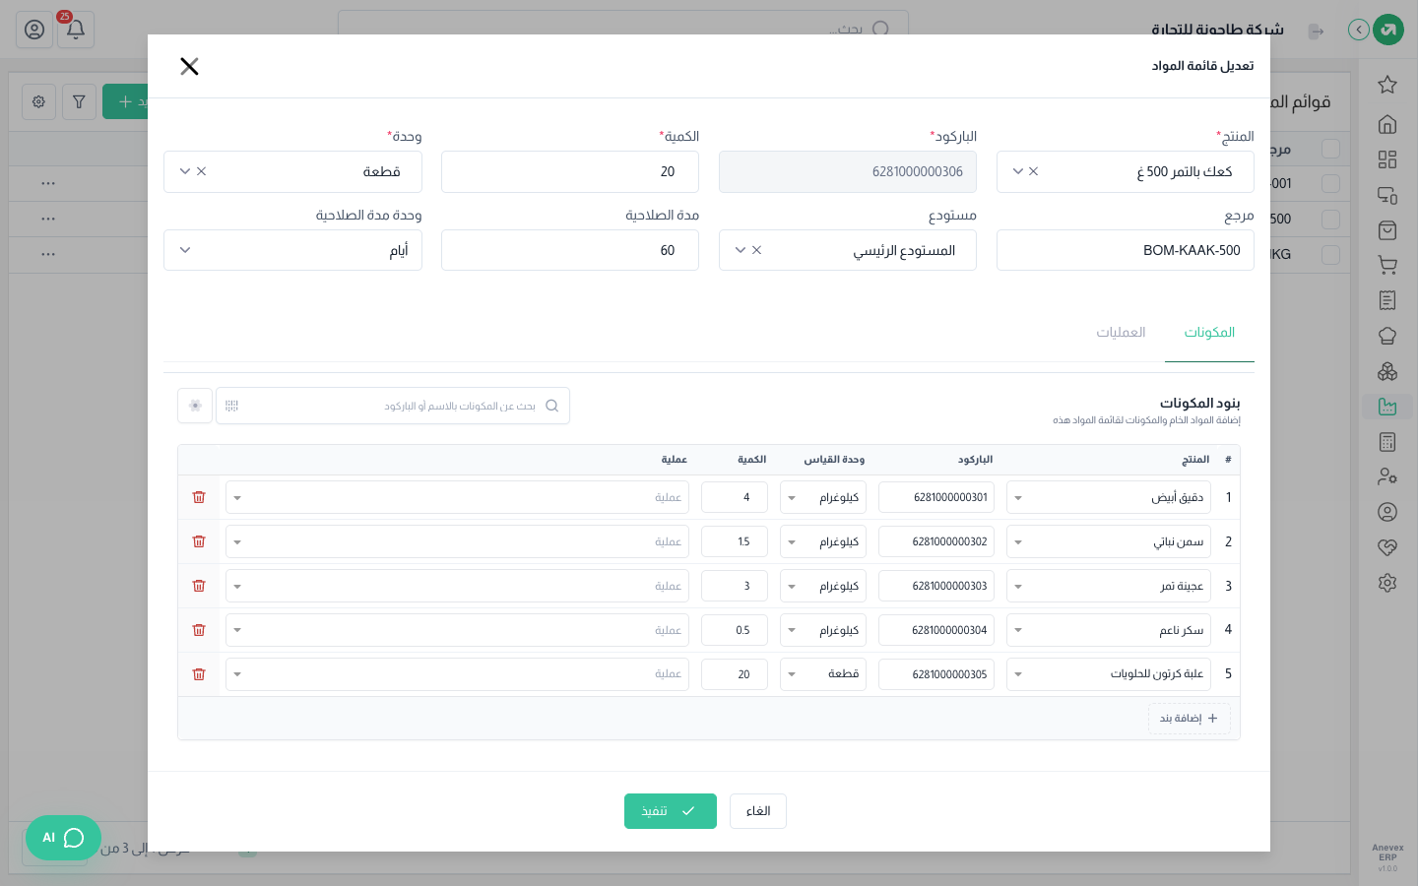Screen dimensions: 1418x886
Task: Tick the background row checkbox ending 500
Action: point(1330,219)
